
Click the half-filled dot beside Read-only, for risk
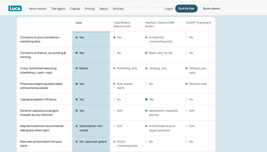tap(146, 53)
